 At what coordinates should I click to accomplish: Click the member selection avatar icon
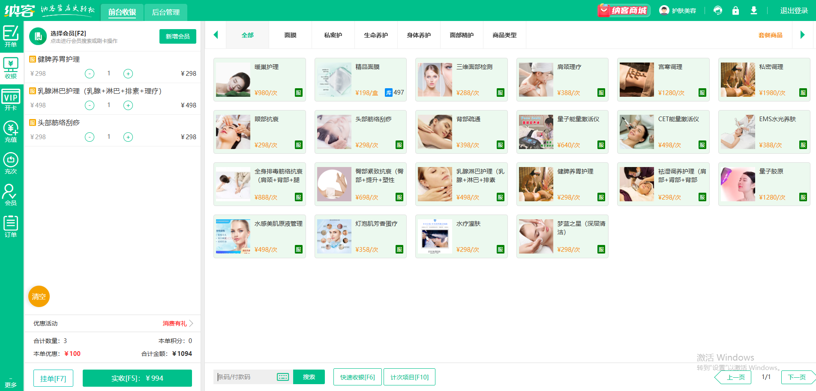click(38, 36)
